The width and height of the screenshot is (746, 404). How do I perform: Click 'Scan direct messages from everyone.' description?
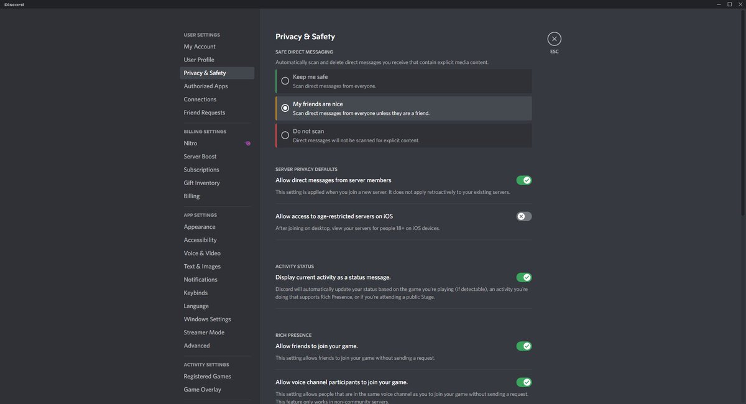(334, 86)
